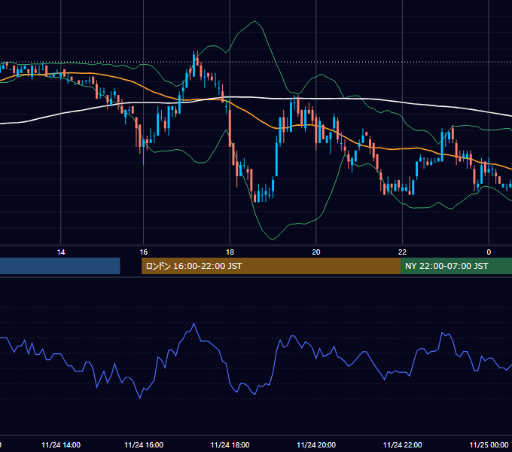
Task: Click the 22 hour axis label
Action: [402, 252]
